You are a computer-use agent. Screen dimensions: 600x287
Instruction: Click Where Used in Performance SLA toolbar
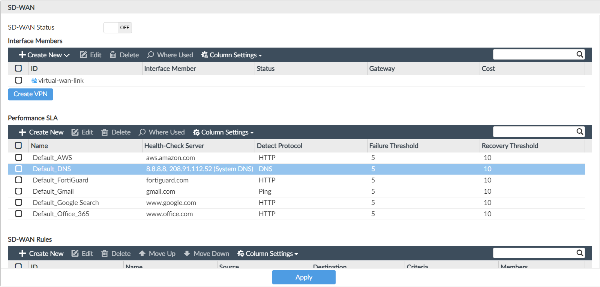click(x=162, y=132)
